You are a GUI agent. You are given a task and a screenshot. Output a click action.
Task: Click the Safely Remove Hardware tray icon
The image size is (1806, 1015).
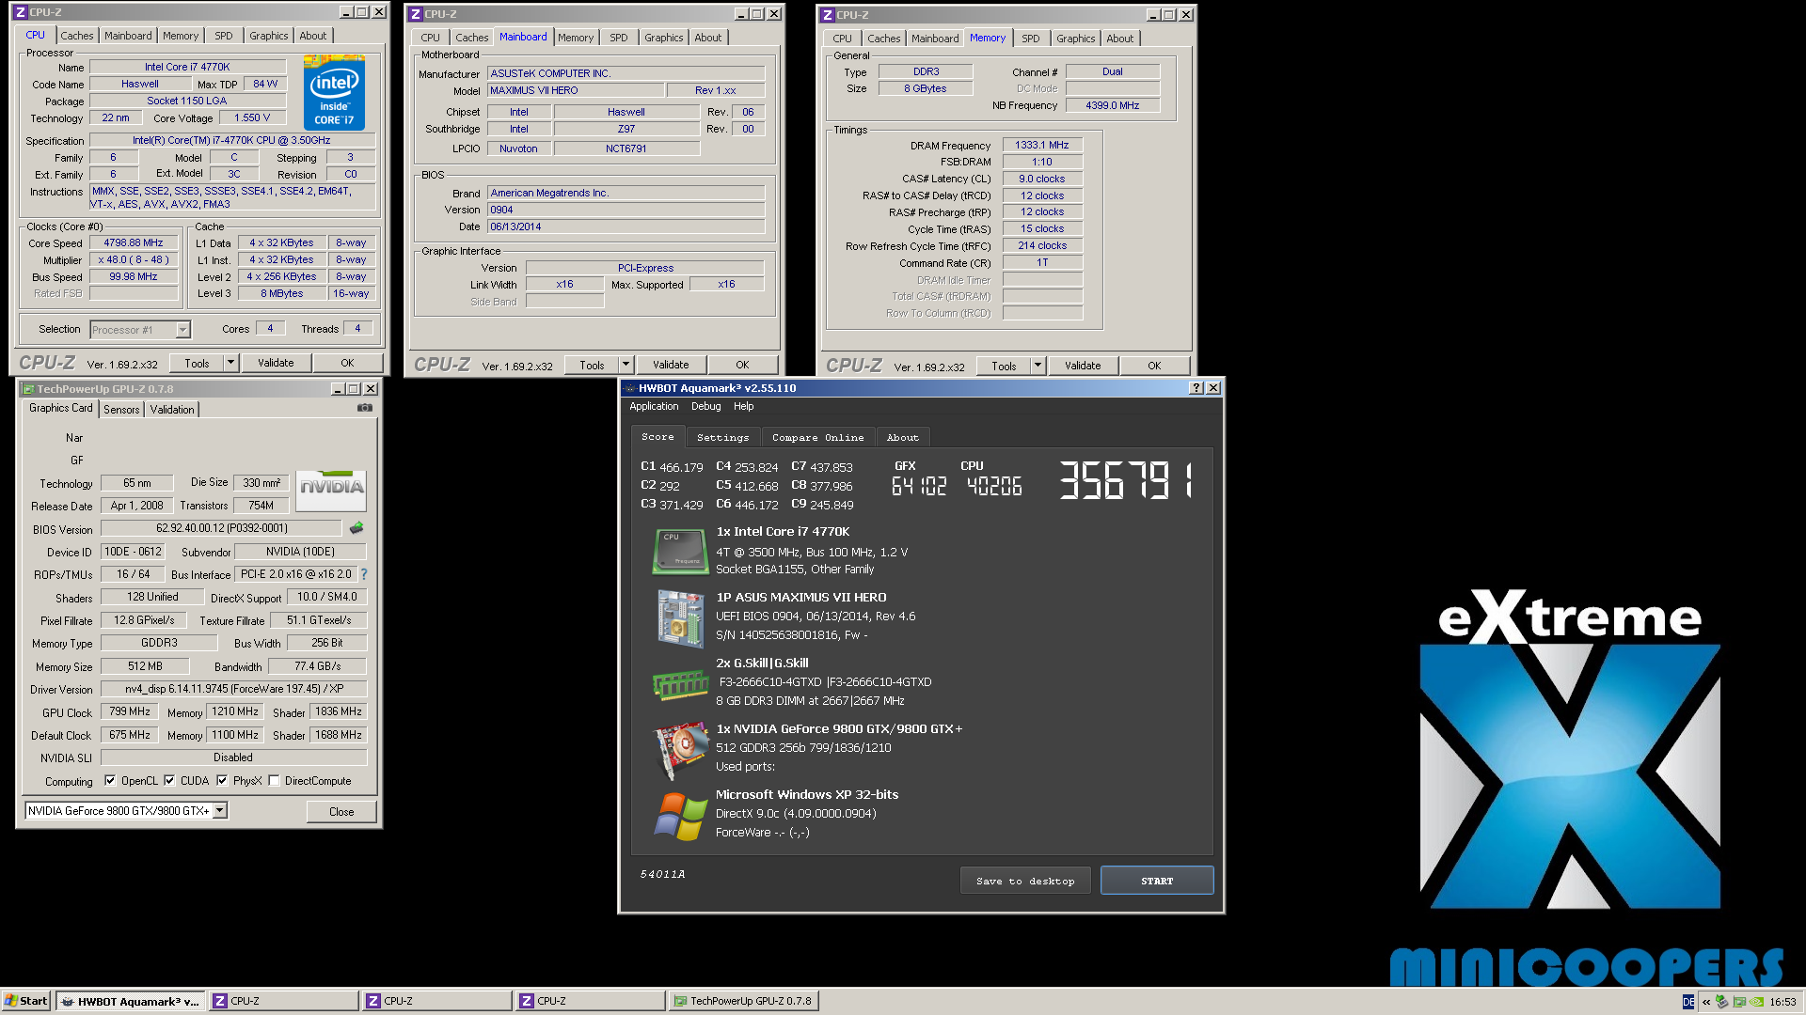pyautogui.click(x=1721, y=1002)
